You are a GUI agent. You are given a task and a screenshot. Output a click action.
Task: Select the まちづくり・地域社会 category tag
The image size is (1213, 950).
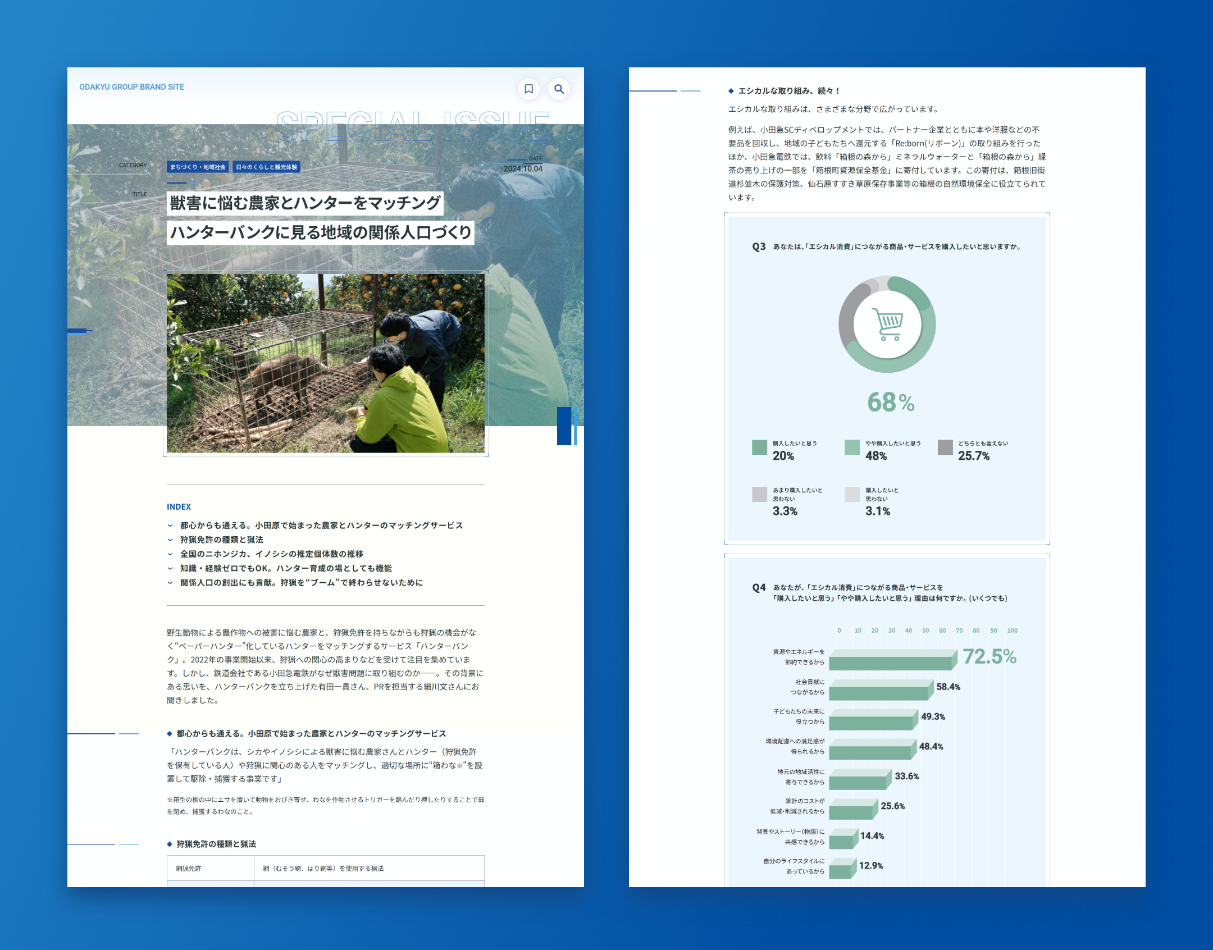198,167
